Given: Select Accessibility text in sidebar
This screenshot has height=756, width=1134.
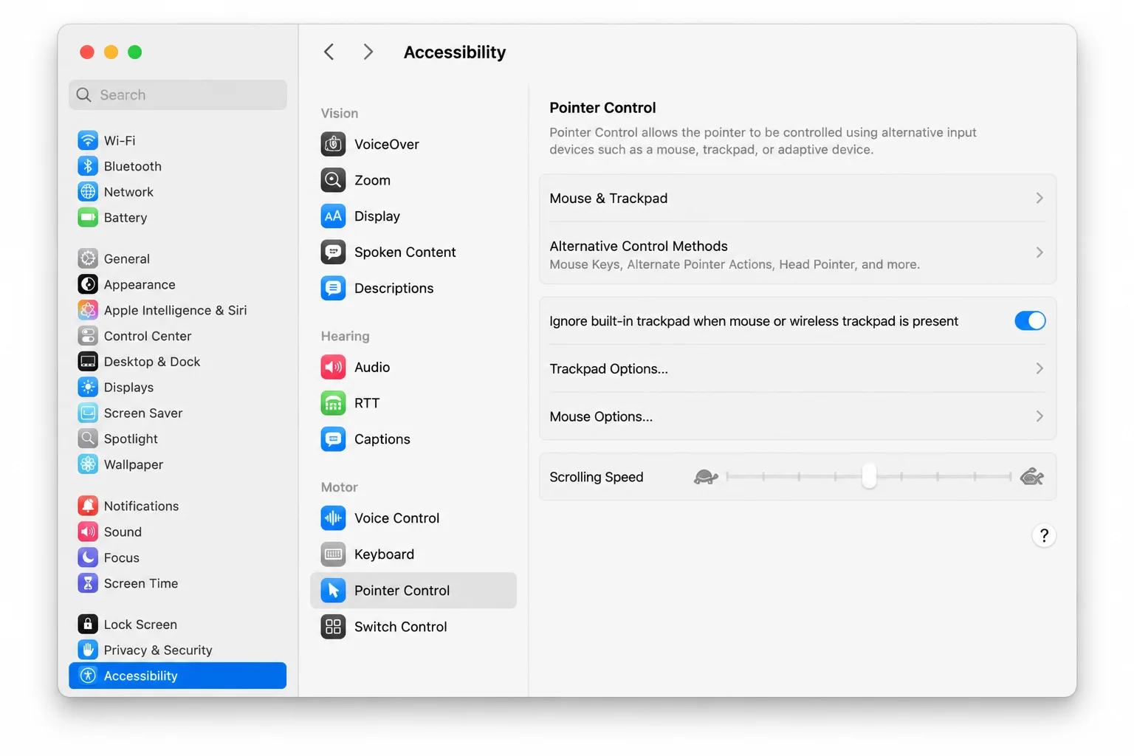Looking at the screenshot, I should click(x=140, y=676).
